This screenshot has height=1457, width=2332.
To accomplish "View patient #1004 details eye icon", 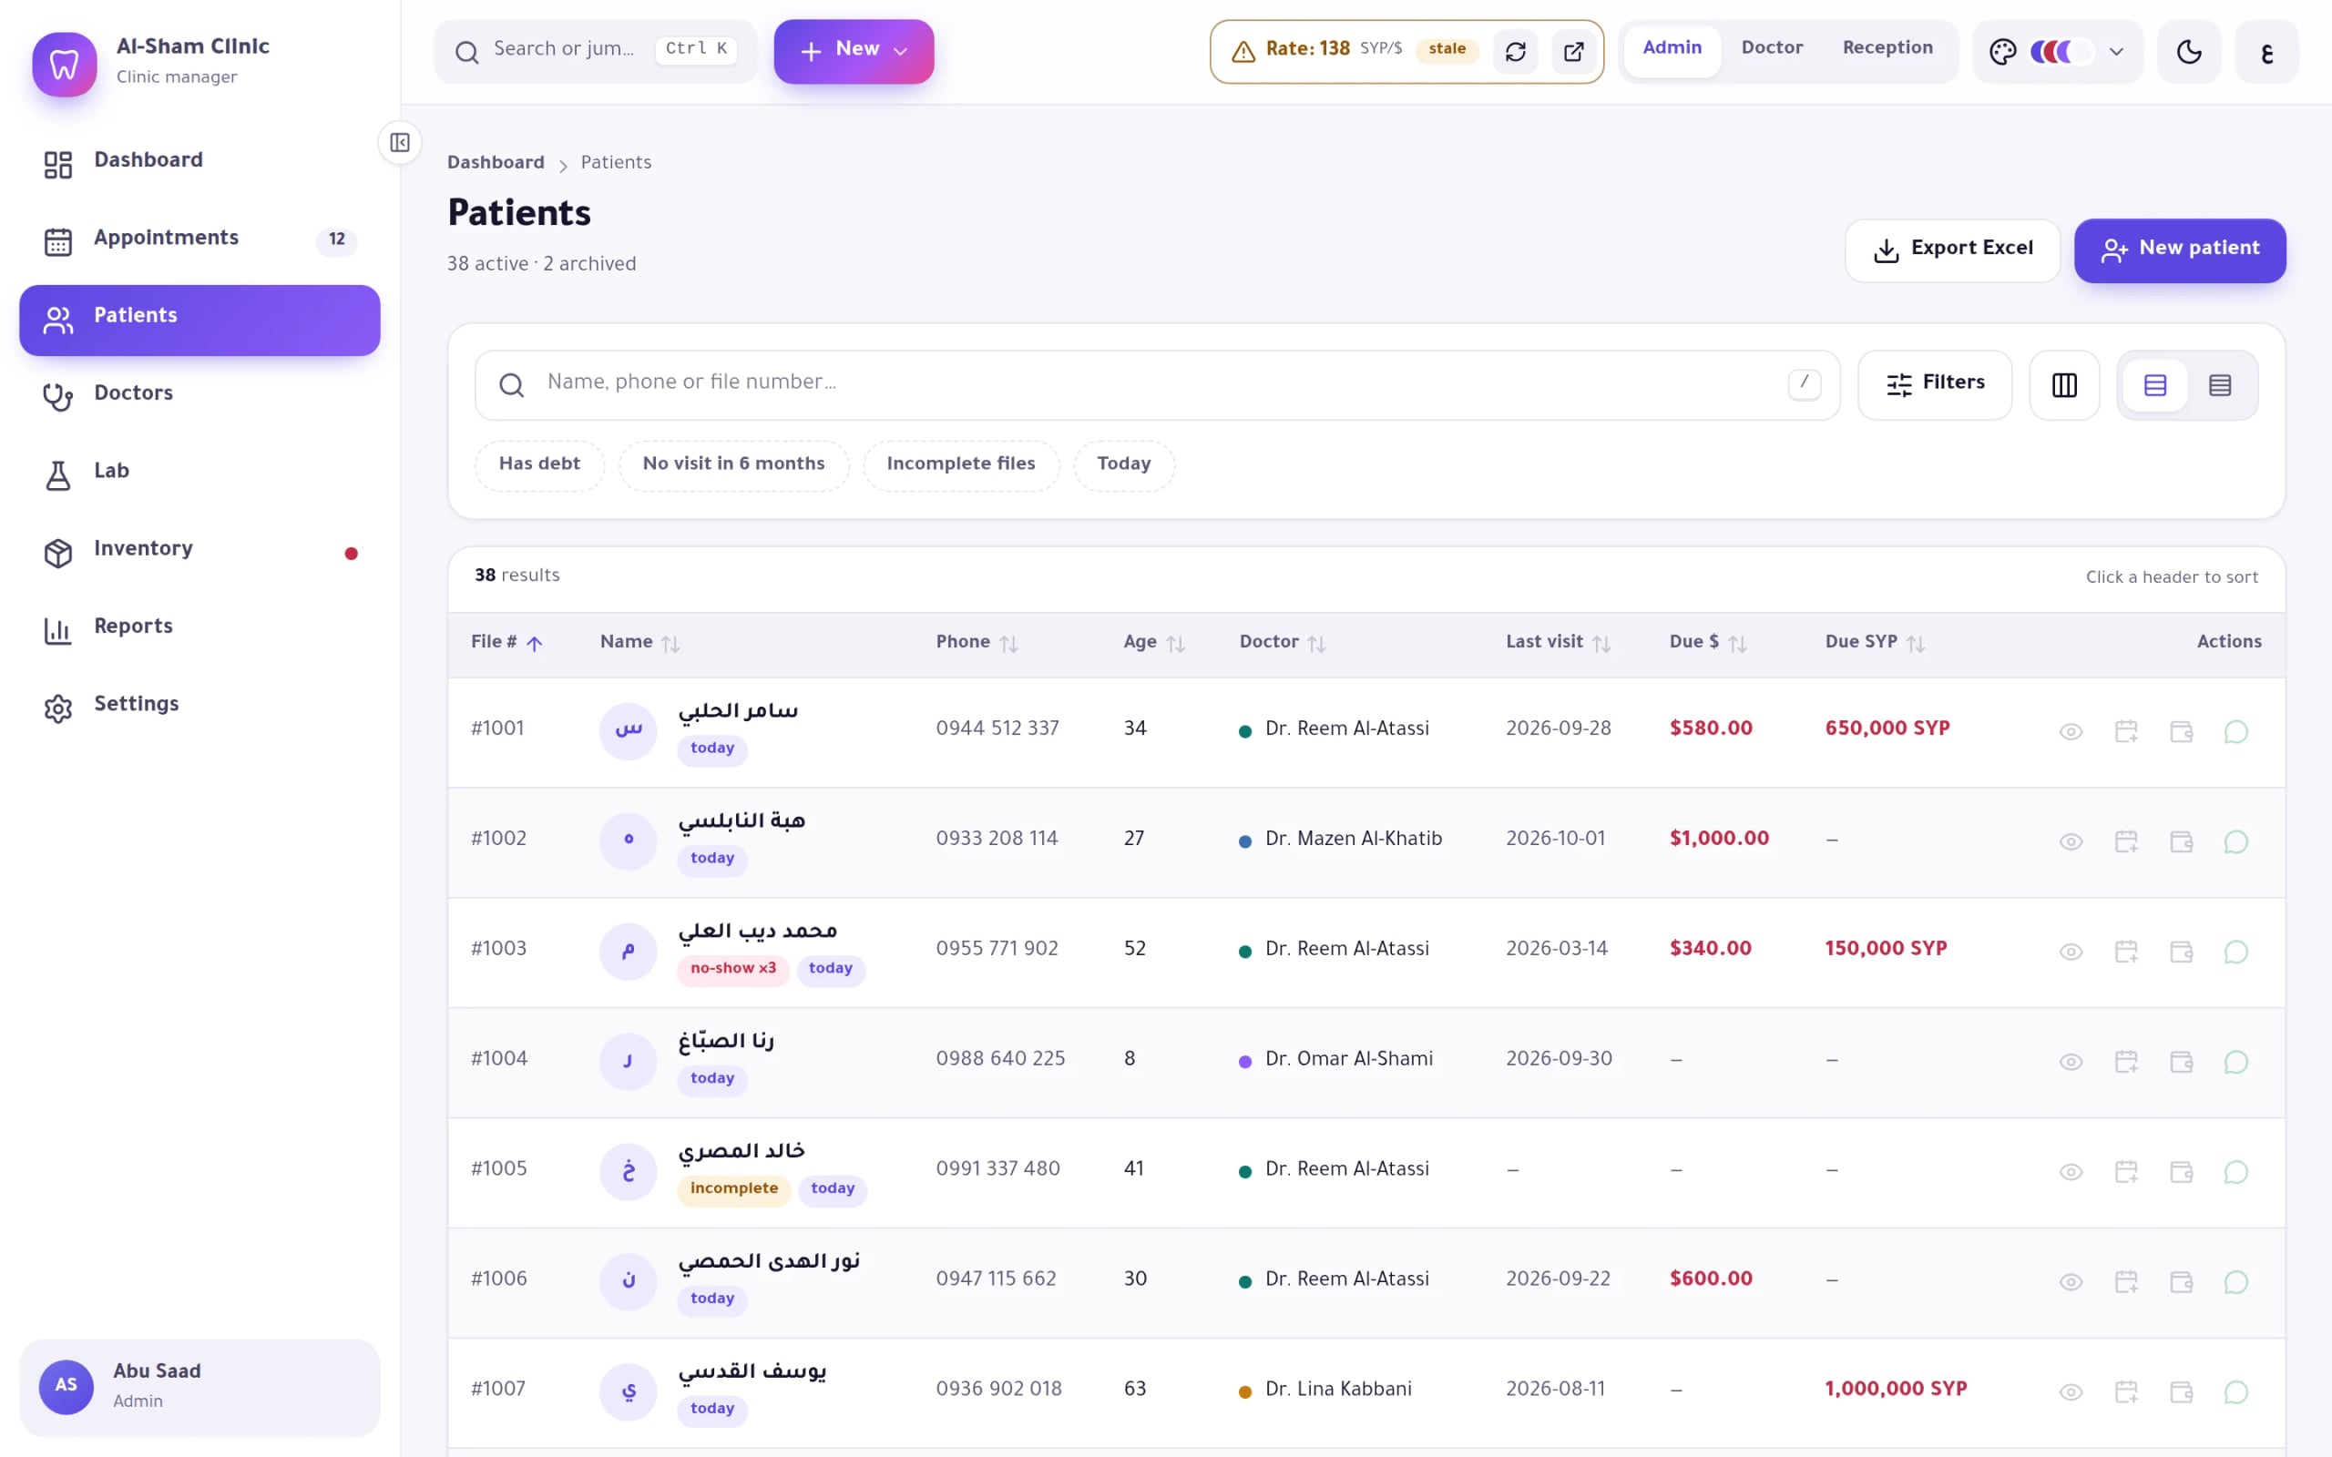I will point(2071,1061).
